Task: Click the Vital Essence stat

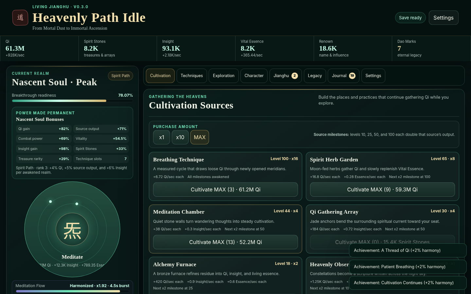Action: coord(274,48)
